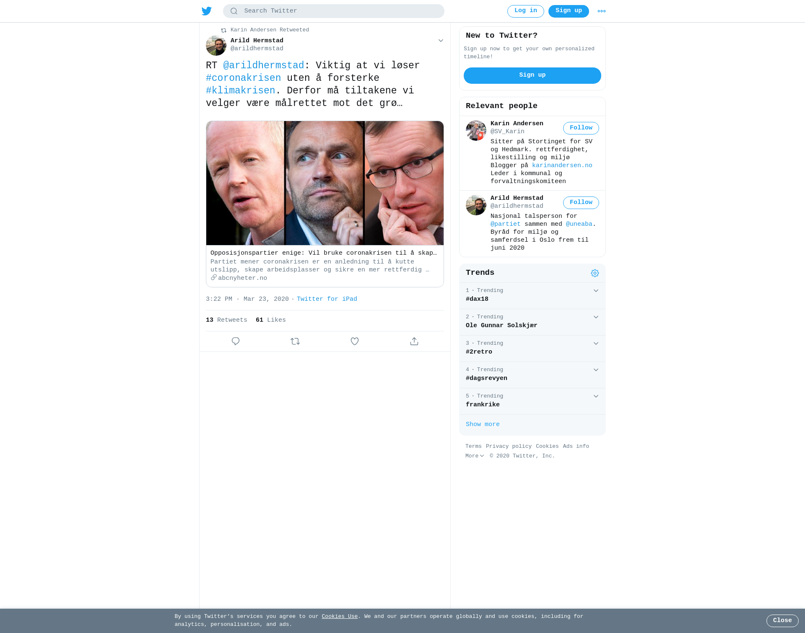Click the Log in button

[x=526, y=11]
